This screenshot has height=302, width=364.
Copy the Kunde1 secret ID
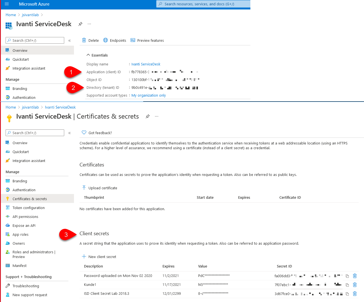coord(347,285)
